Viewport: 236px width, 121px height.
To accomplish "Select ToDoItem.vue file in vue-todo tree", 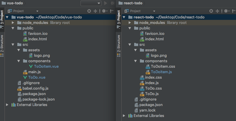I will coord(46,67).
